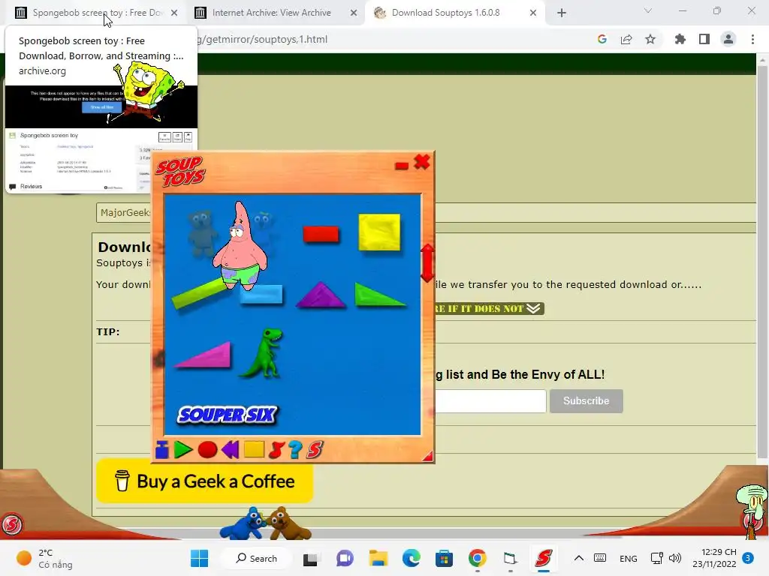Select the faded grey teddy bear toy
Screen dimensions: 769x576
point(201,233)
